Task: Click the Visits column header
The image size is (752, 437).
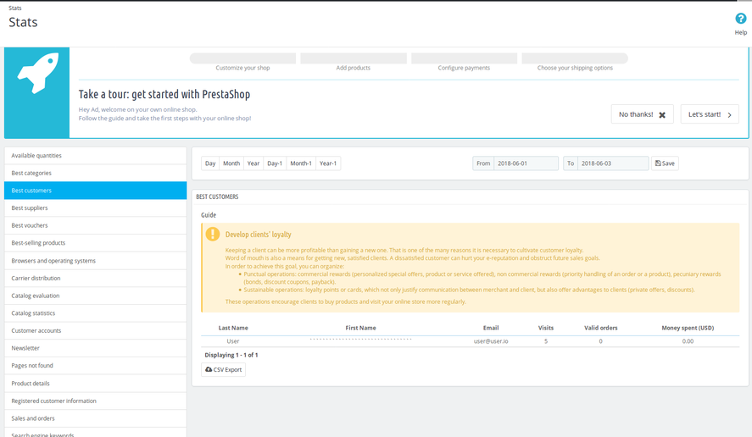Action: pos(546,329)
